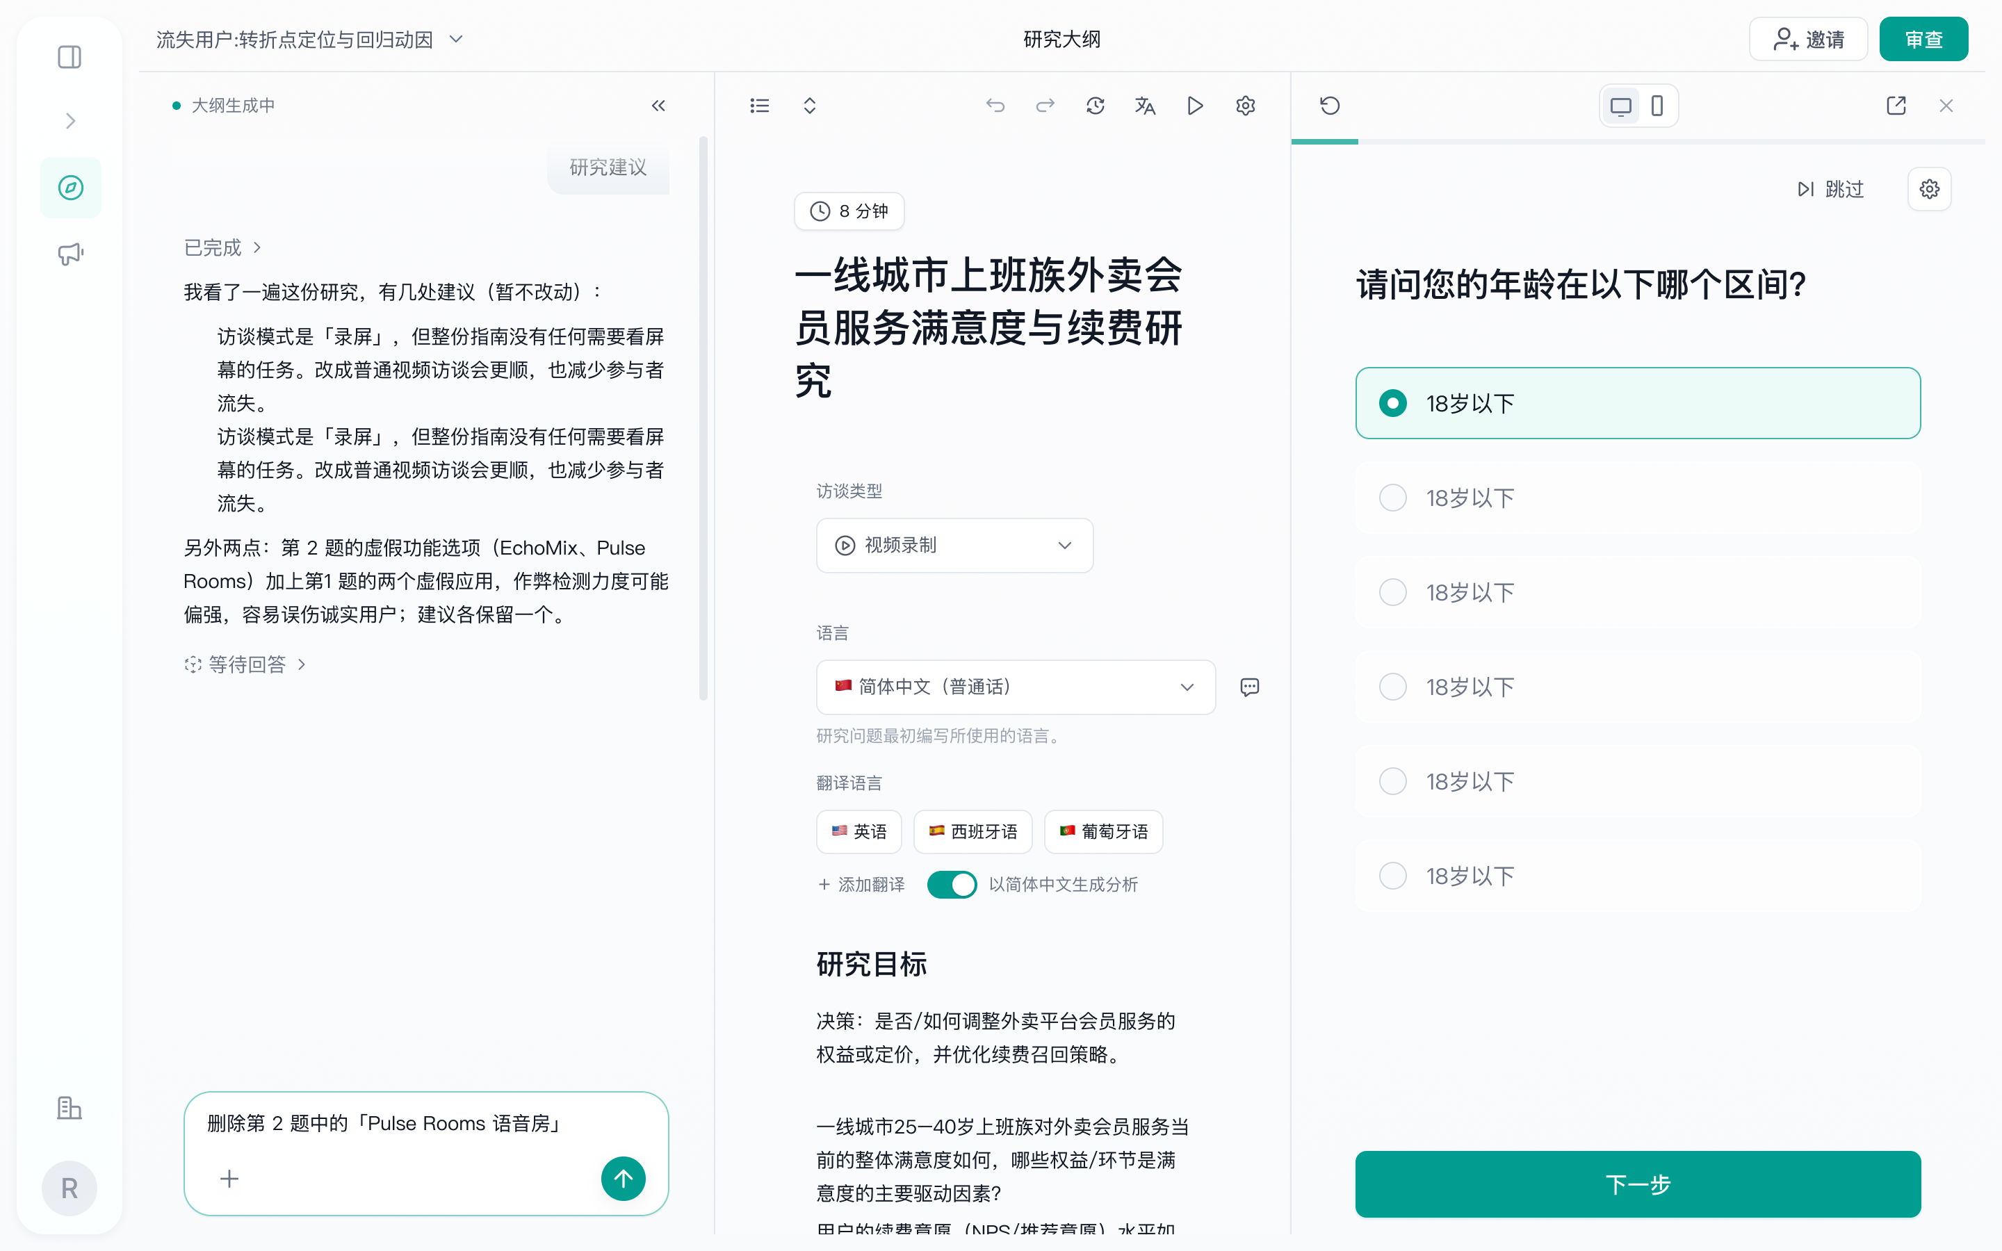This screenshot has width=2002, height=1251.
Task: Switch preview to desktop view
Action: (x=1620, y=106)
